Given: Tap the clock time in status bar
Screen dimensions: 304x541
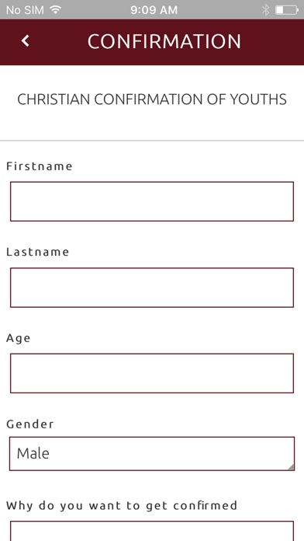Looking at the screenshot, I should [154, 10].
